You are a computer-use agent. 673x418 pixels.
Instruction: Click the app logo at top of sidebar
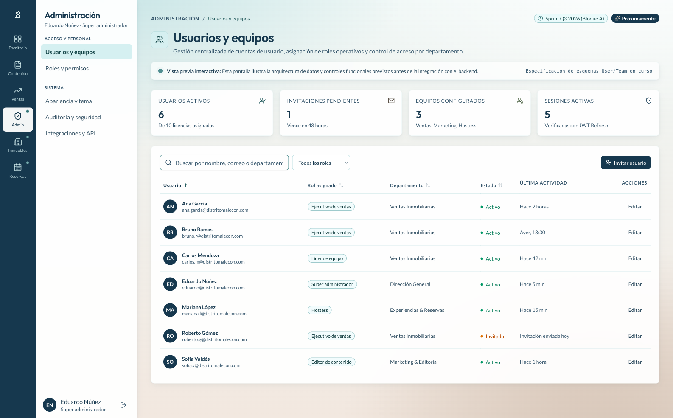point(18,15)
